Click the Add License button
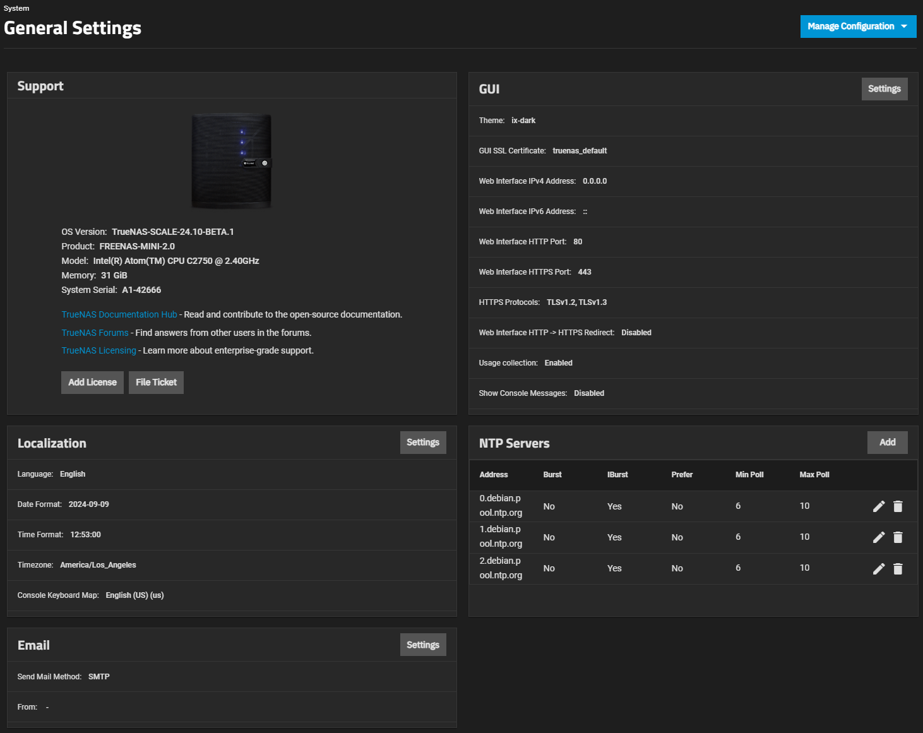Screen dimensions: 923x733 [x=92, y=383]
